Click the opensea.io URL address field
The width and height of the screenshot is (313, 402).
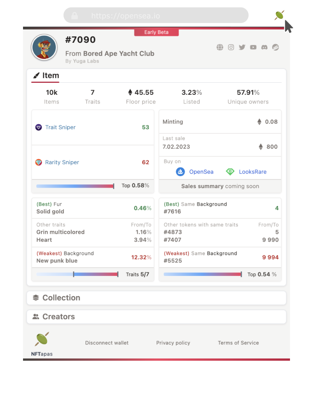tap(156, 15)
